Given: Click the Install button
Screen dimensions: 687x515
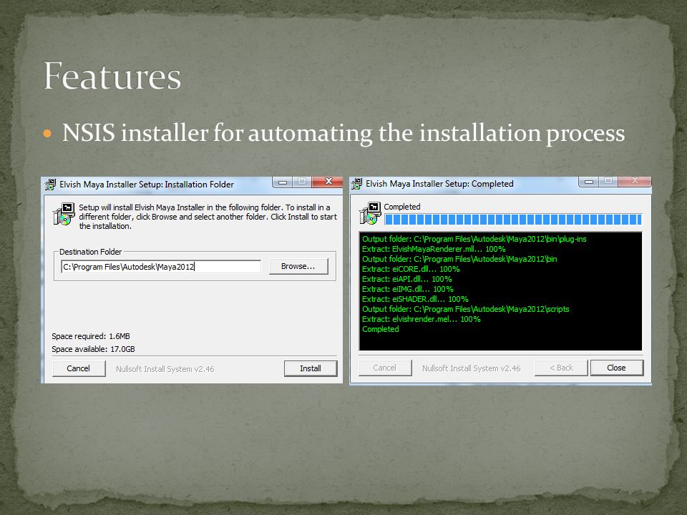Looking at the screenshot, I should coord(311,368).
